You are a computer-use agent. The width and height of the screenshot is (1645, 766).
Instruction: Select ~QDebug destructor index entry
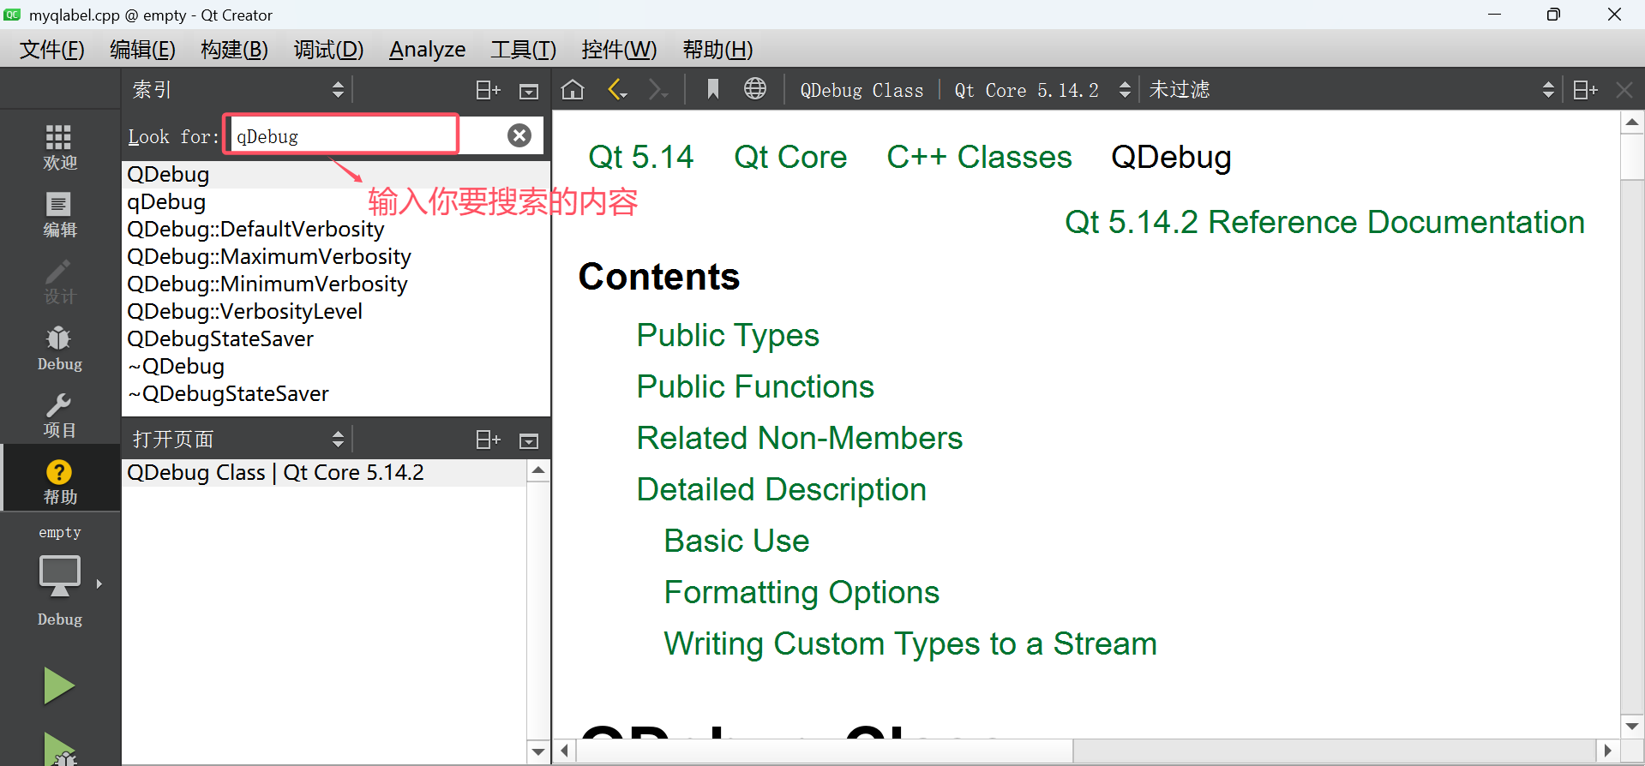pos(336,366)
